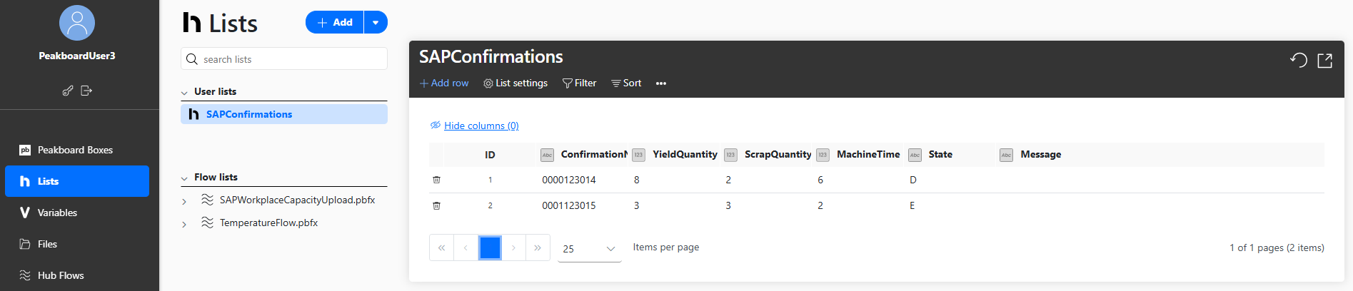Click the key icon under the username

pyautogui.click(x=68, y=91)
